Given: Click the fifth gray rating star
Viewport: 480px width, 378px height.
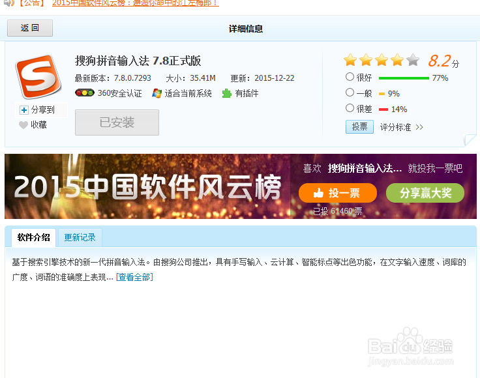Looking at the screenshot, I should [x=413, y=60].
